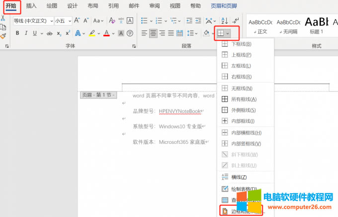Click the subscript icon

pos(59,33)
